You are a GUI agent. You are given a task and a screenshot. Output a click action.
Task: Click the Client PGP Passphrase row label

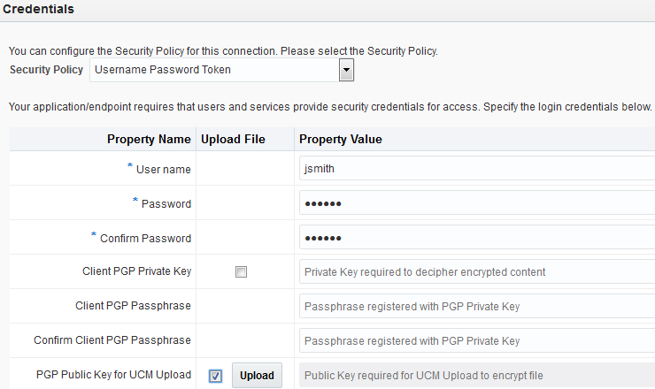click(x=133, y=306)
